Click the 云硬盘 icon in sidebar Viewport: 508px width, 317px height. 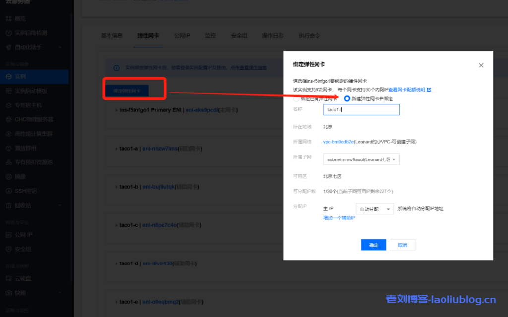[x=8, y=278]
